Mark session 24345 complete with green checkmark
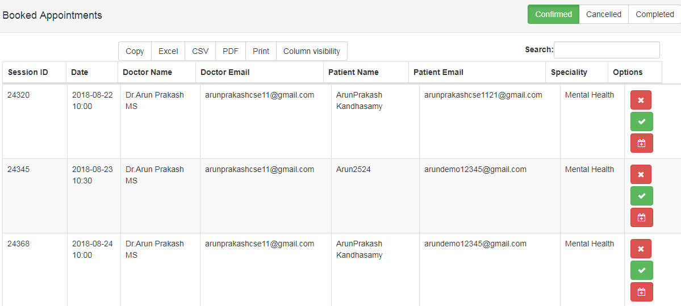 [x=641, y=196]
